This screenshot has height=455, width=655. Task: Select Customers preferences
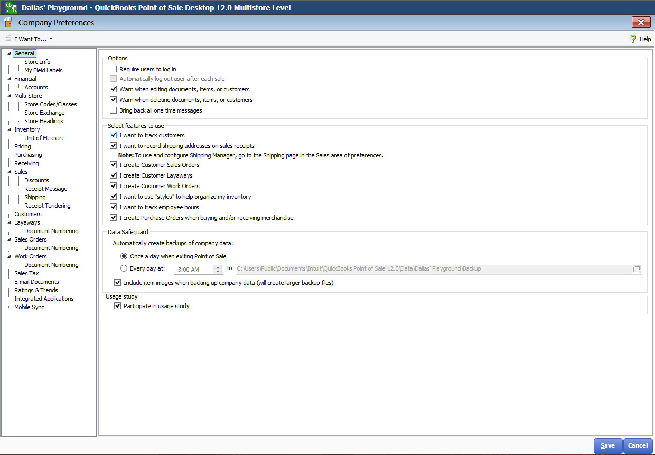coord(28,214)
